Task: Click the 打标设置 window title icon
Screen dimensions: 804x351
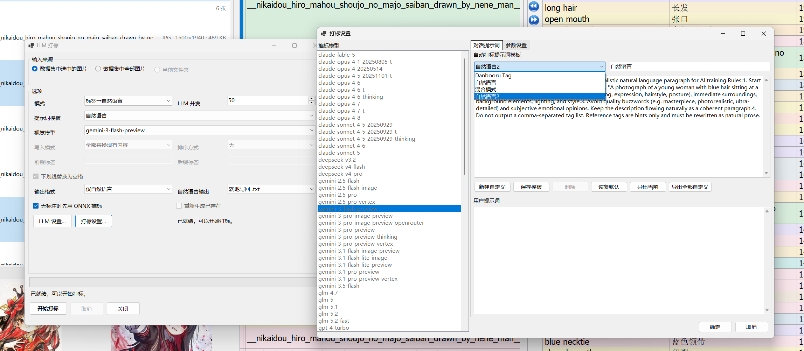Action: point(324,33)
